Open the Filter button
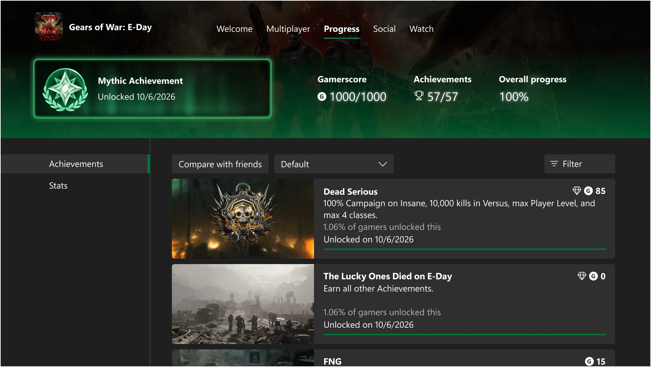The image size is (651, 367). pos(580,164)
